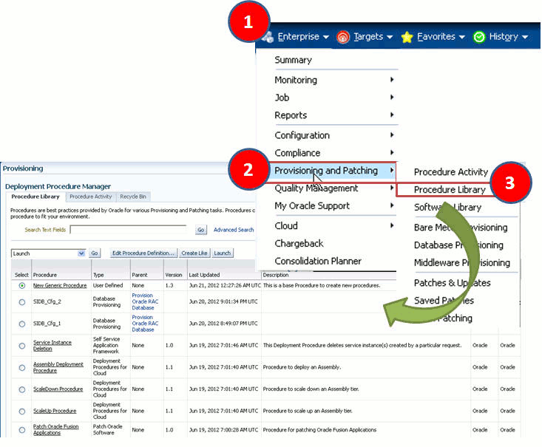Click the Create Like button
Image resolution: width=542 pixels, height=447 pixels.
click(194, 253)
